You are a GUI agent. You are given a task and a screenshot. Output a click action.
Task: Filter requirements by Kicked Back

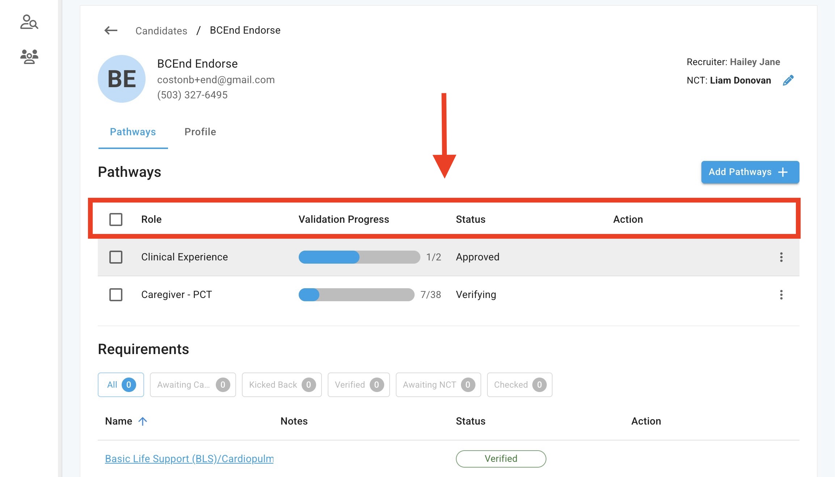281,385
